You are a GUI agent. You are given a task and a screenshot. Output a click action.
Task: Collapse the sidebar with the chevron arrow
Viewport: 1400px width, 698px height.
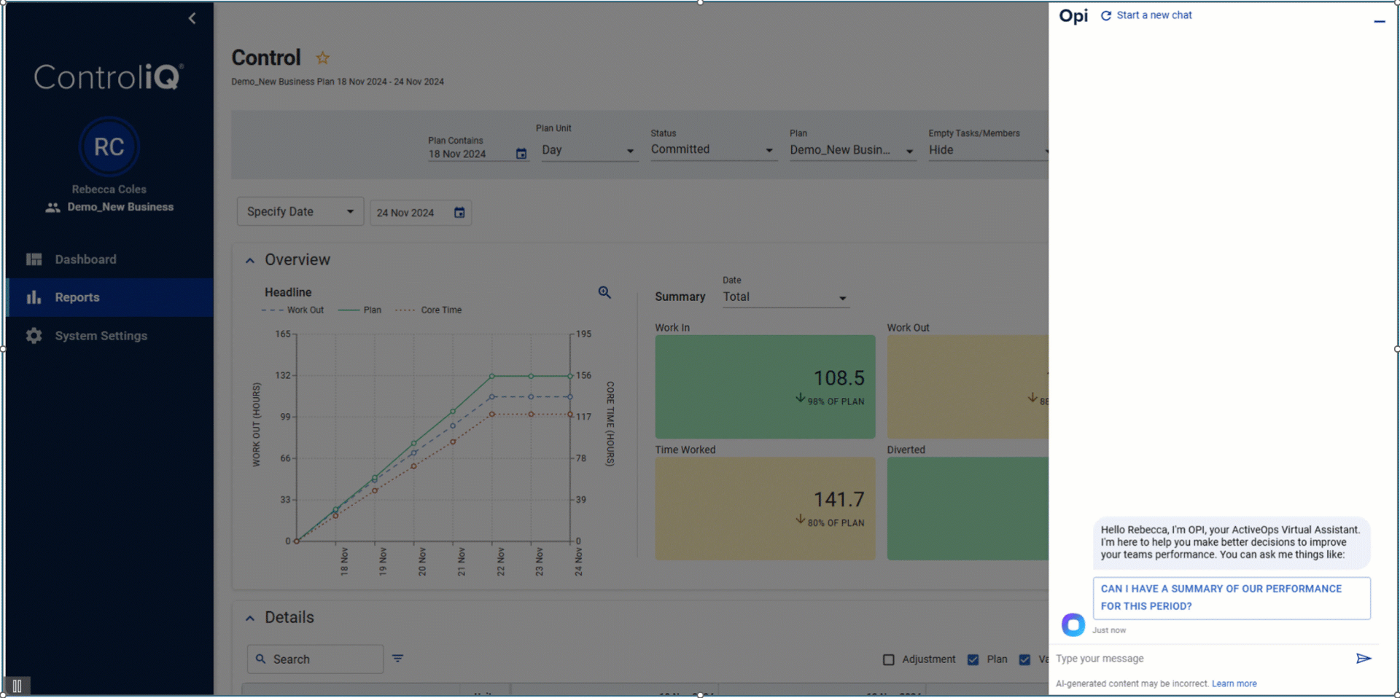(x=192, y=18)
